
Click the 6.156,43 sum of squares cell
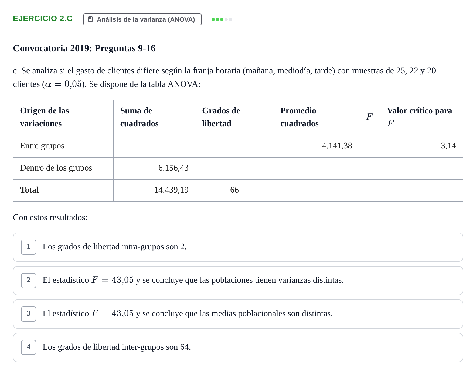coord(154,168)
